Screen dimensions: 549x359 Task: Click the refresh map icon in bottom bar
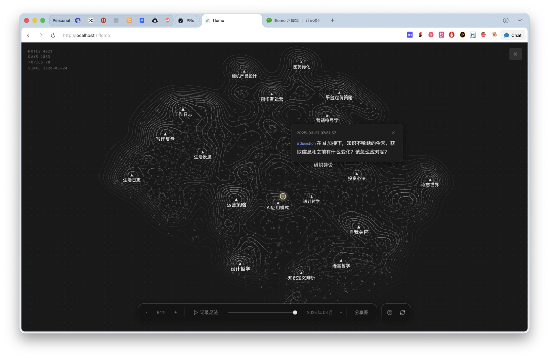click(x=402, y=312)
